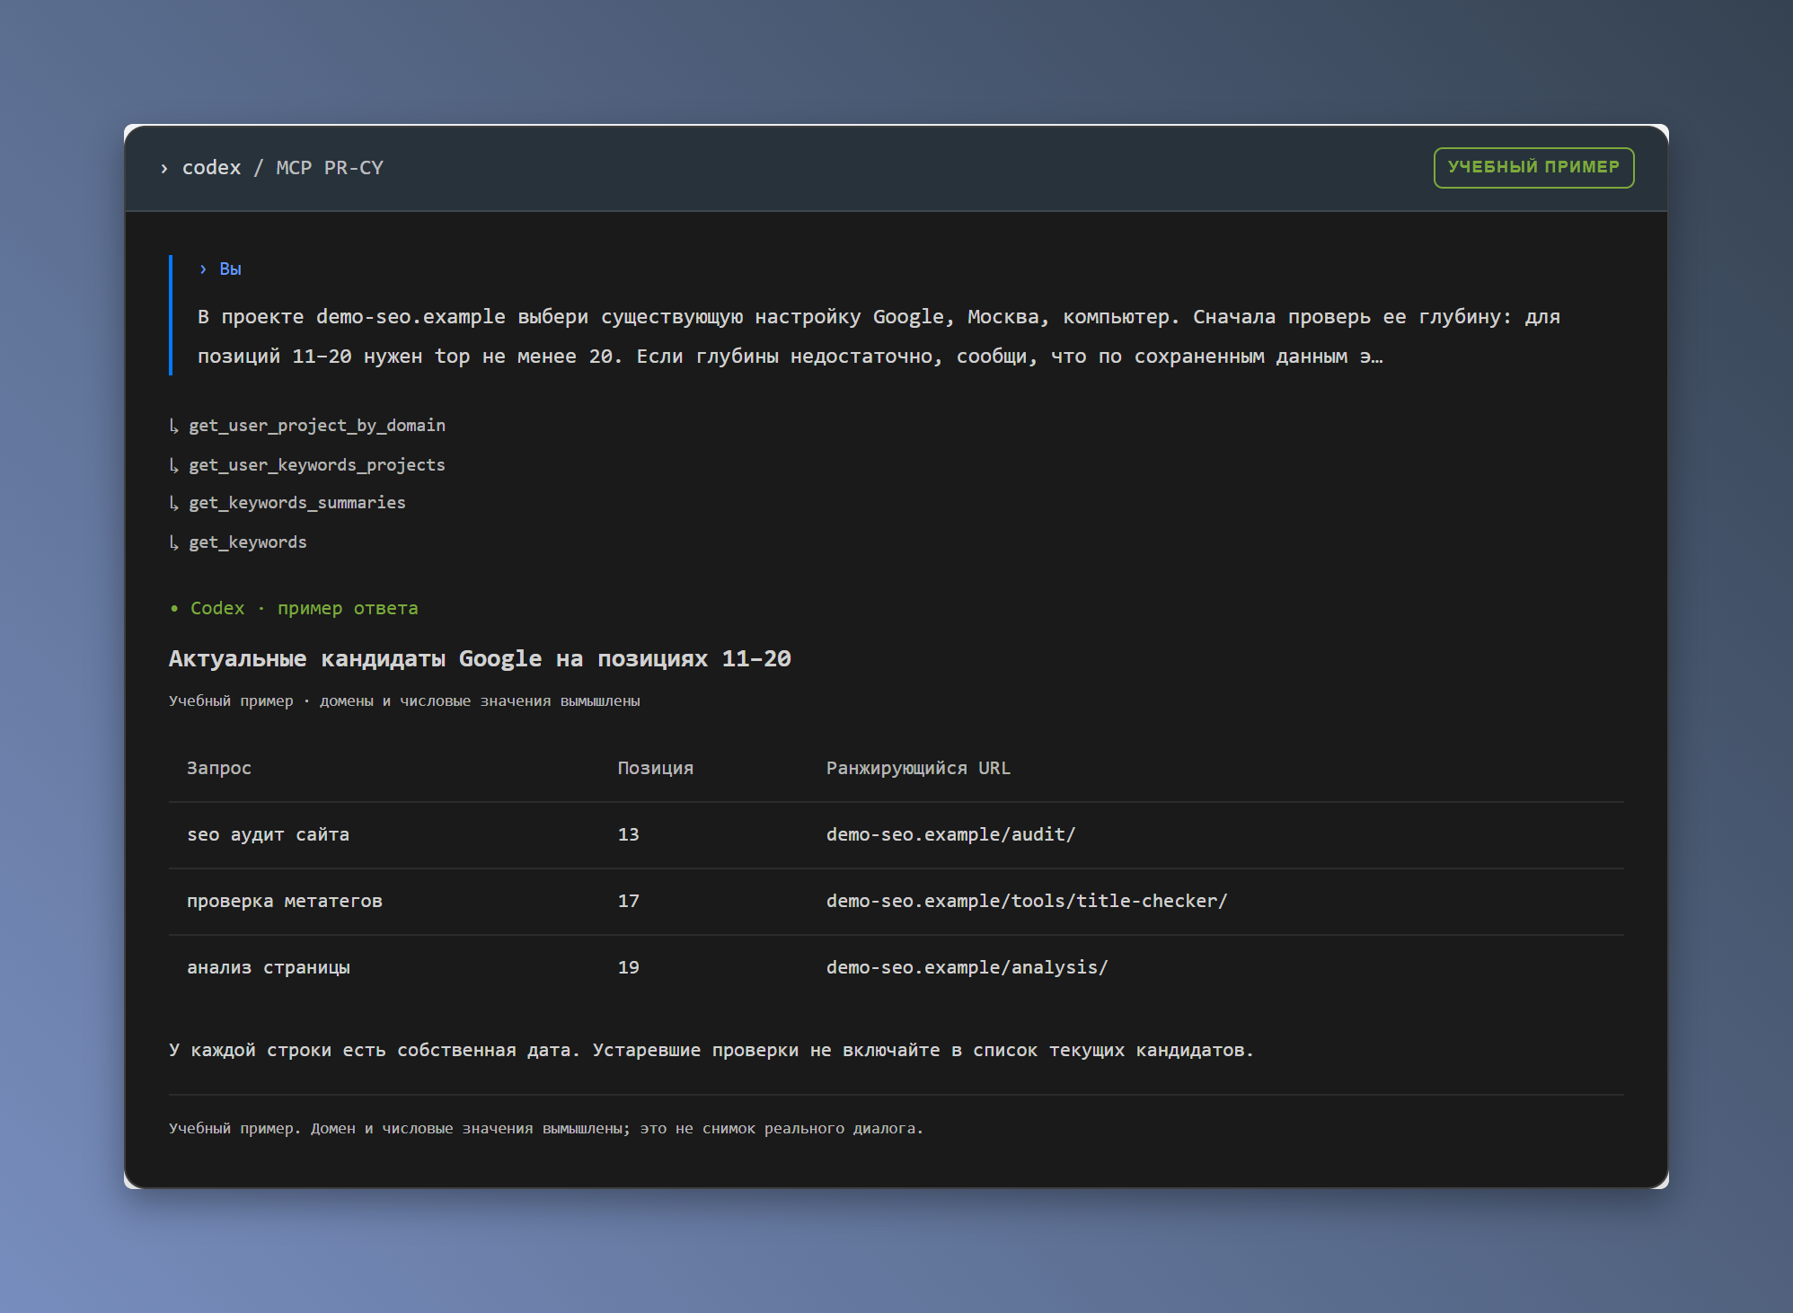Image resolution: width=1793 pixels, height=1313 pixels.
Task: Click position value 13
Action: click(x=629, y=835)
